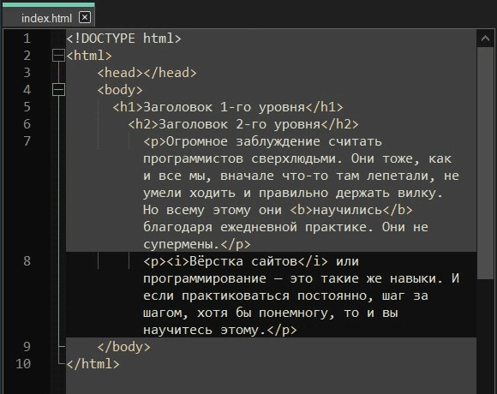Click the 'Вёрстка сайтов' italic text

click(x=243, y=261)
